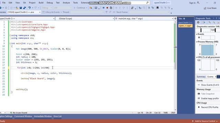
Task: Open the Command Window tab
Action: [x=23, y=116]
